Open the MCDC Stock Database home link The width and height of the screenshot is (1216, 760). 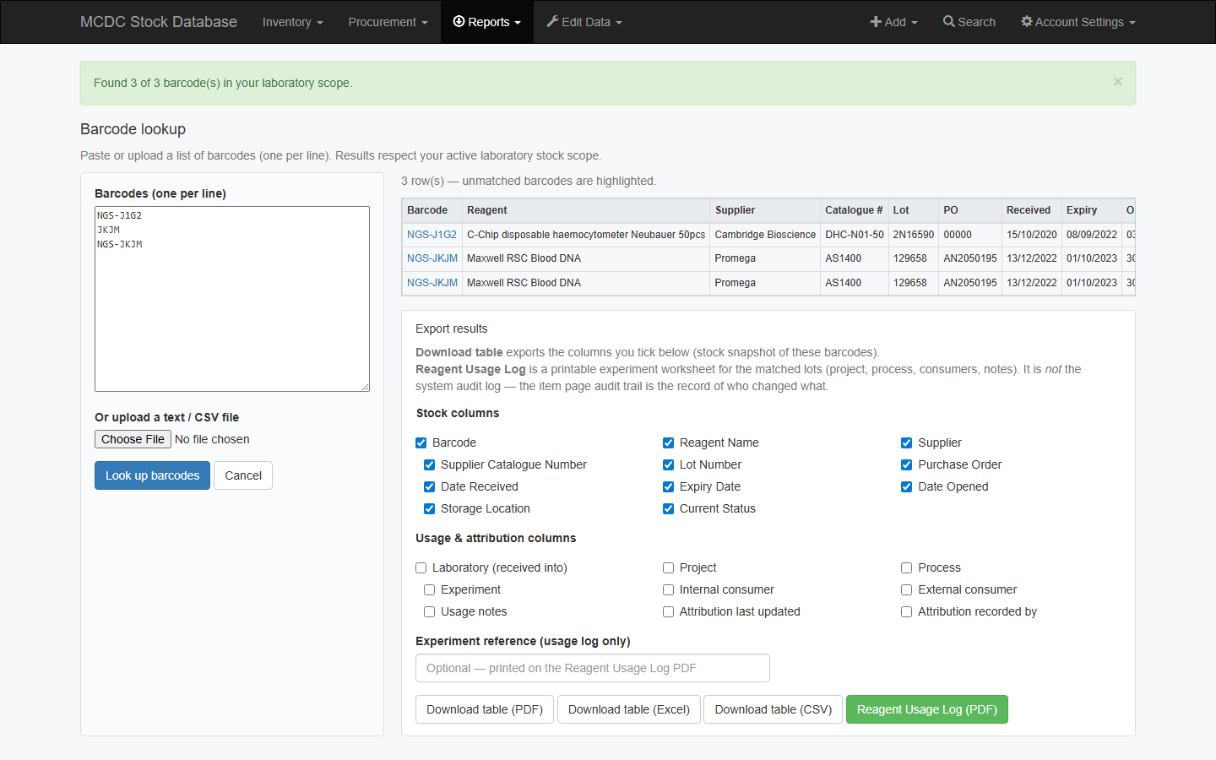(159, 22)
